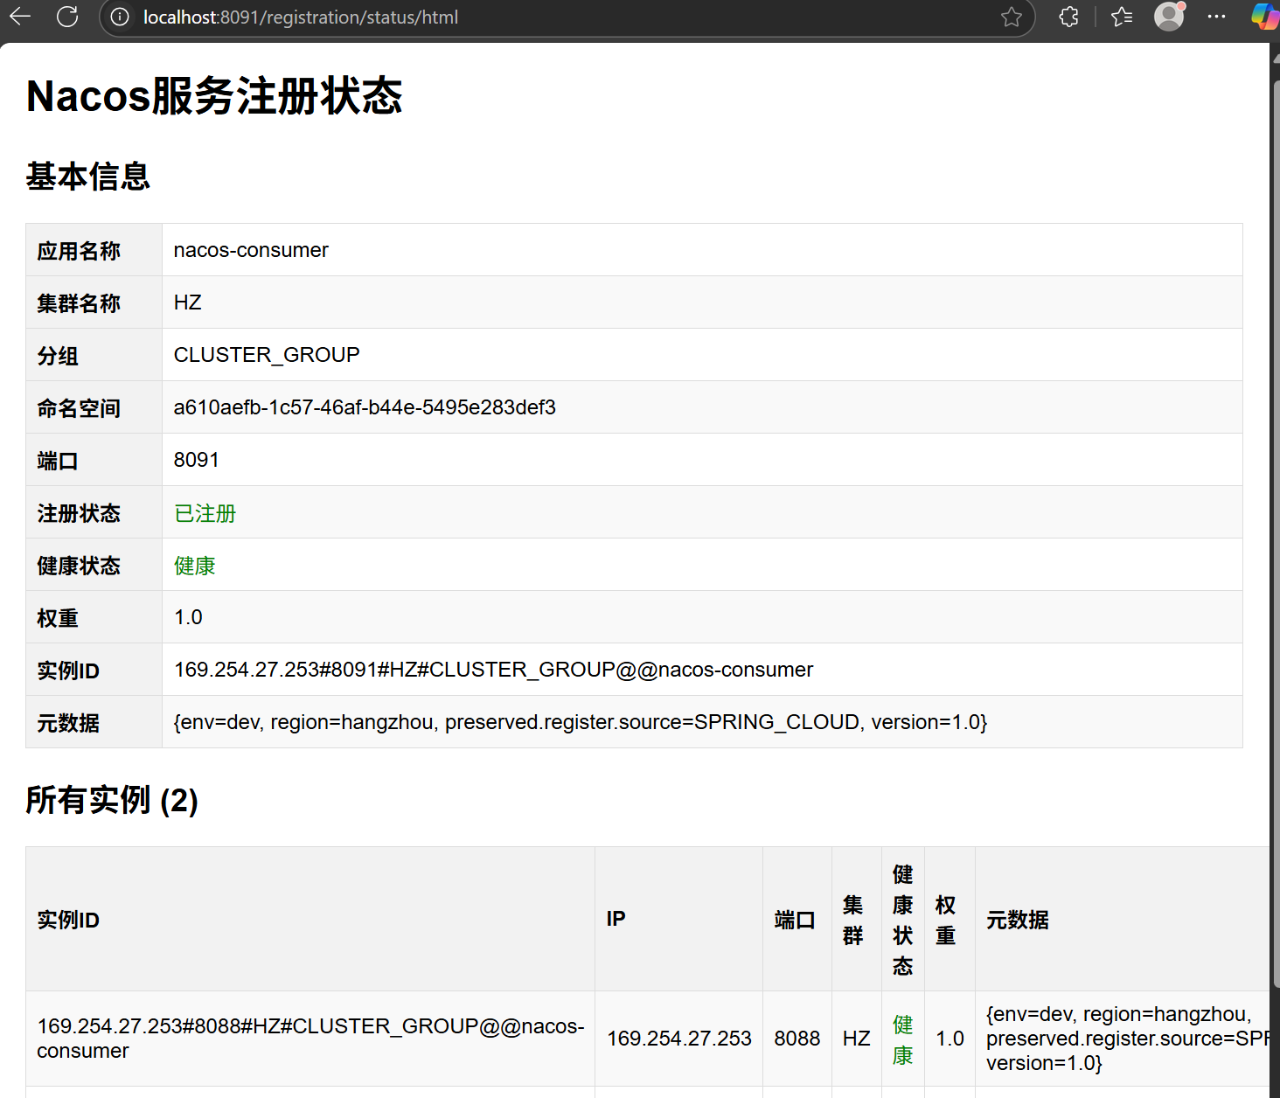1280x1098 pixels.
Task: Click the IP column header
Action: click(x=679, y=919)
